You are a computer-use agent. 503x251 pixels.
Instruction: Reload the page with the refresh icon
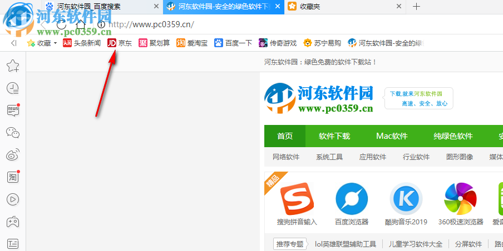[x=61, y=24]
